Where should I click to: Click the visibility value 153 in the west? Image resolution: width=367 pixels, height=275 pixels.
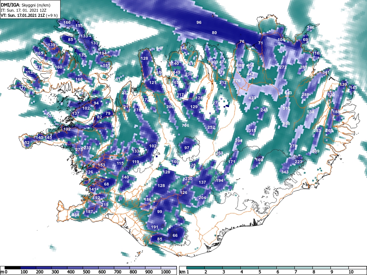coord(101,165)
